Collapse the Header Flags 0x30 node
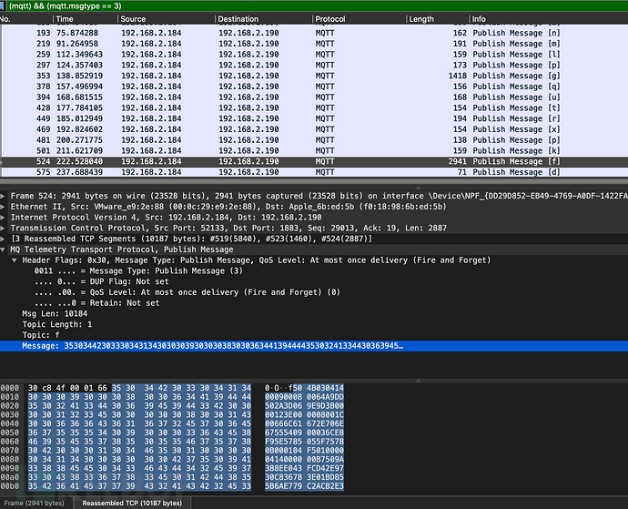This screenshot has width=628, height=509. [x=15, y=260]
